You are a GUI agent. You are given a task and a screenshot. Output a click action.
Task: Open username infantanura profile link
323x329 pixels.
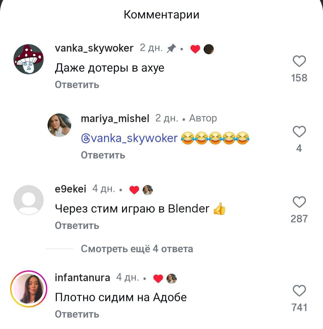(82, 278)
